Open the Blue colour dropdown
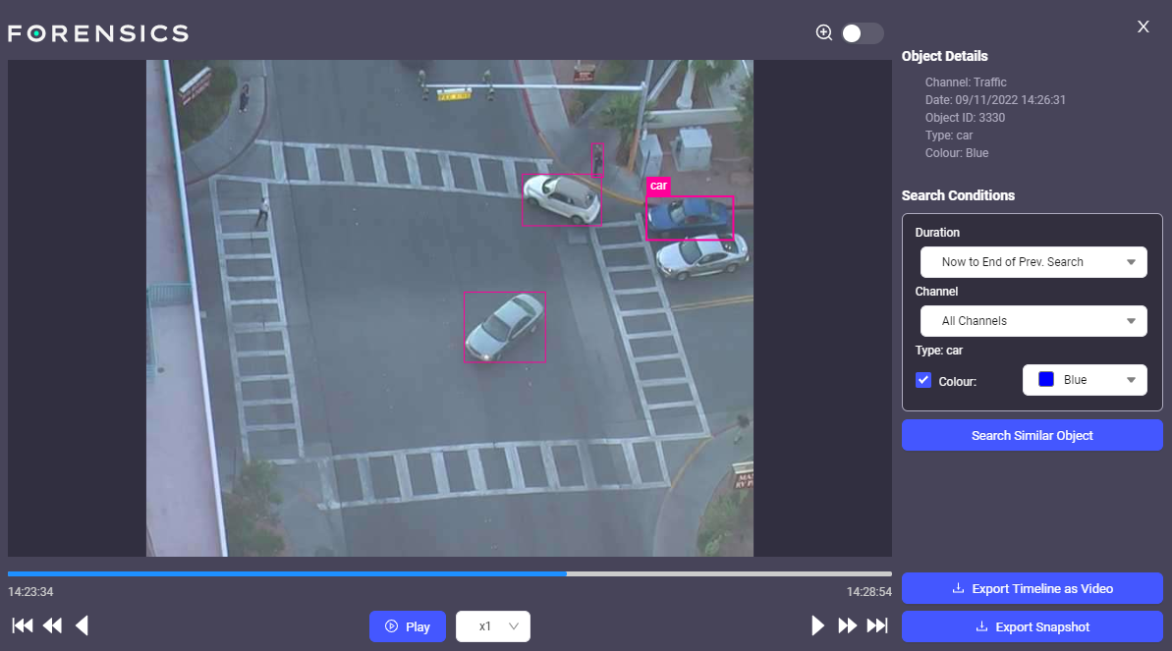Screen dimensions: 1172x651 [x=1085, y=380]
